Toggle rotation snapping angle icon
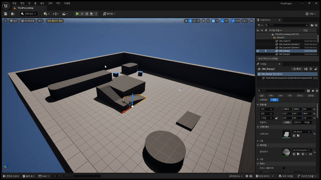Screen dimensions: 321x180 tap(223, 21)
